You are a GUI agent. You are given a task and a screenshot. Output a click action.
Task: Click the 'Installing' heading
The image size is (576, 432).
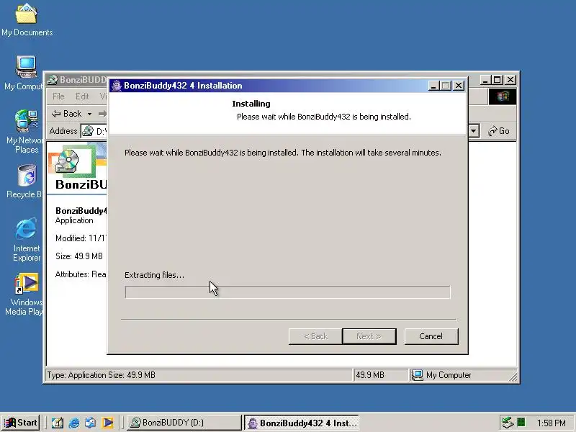[251, 104]
